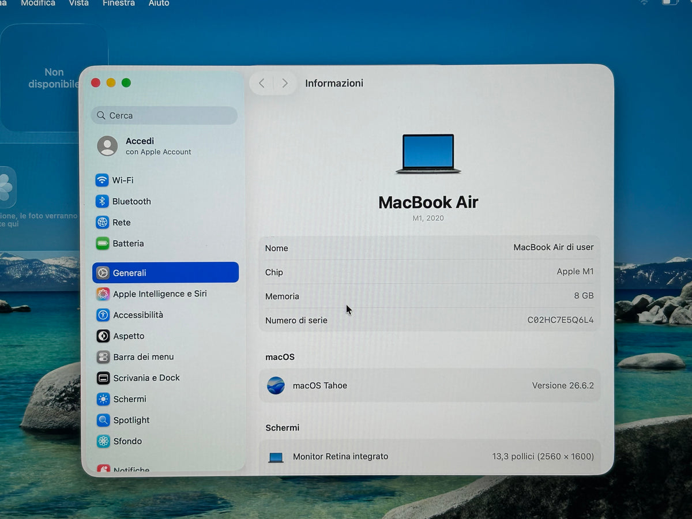Open the Sfondo sidebar icon
This screenshot has height=519, width=692.
coord(103,441)
